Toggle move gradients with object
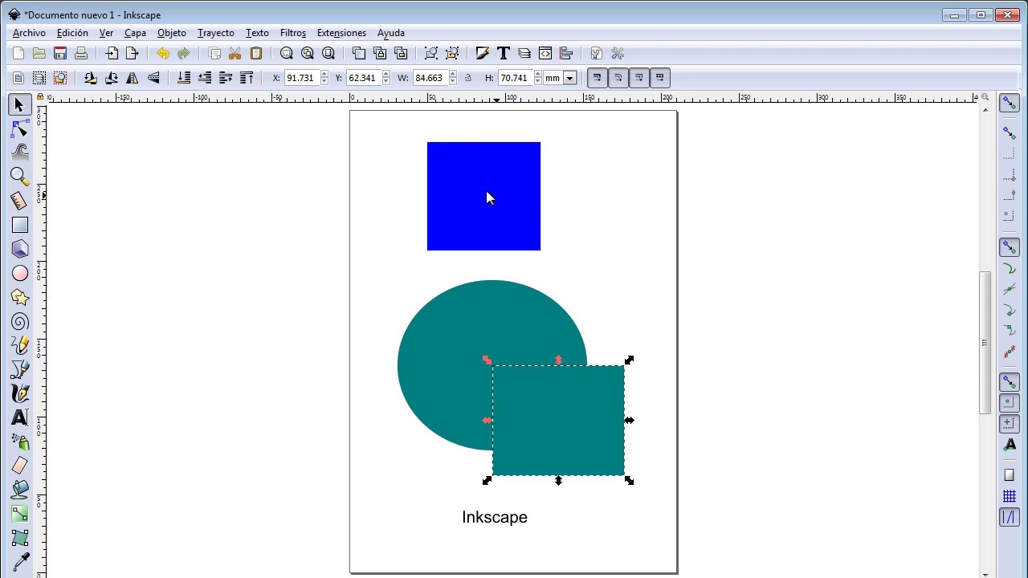Image resolution: width=1028 pixels, height=578 pixels. (x=639, y=78)
